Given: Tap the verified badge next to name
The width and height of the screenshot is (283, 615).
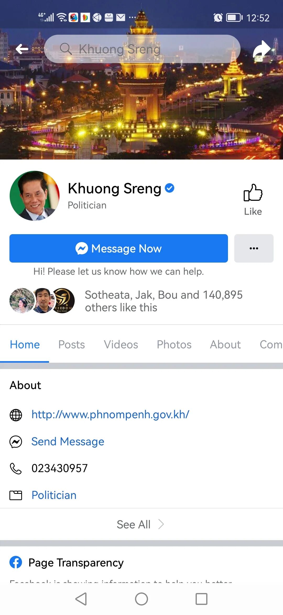Looking at the screenshot, I should pos(170,188).
